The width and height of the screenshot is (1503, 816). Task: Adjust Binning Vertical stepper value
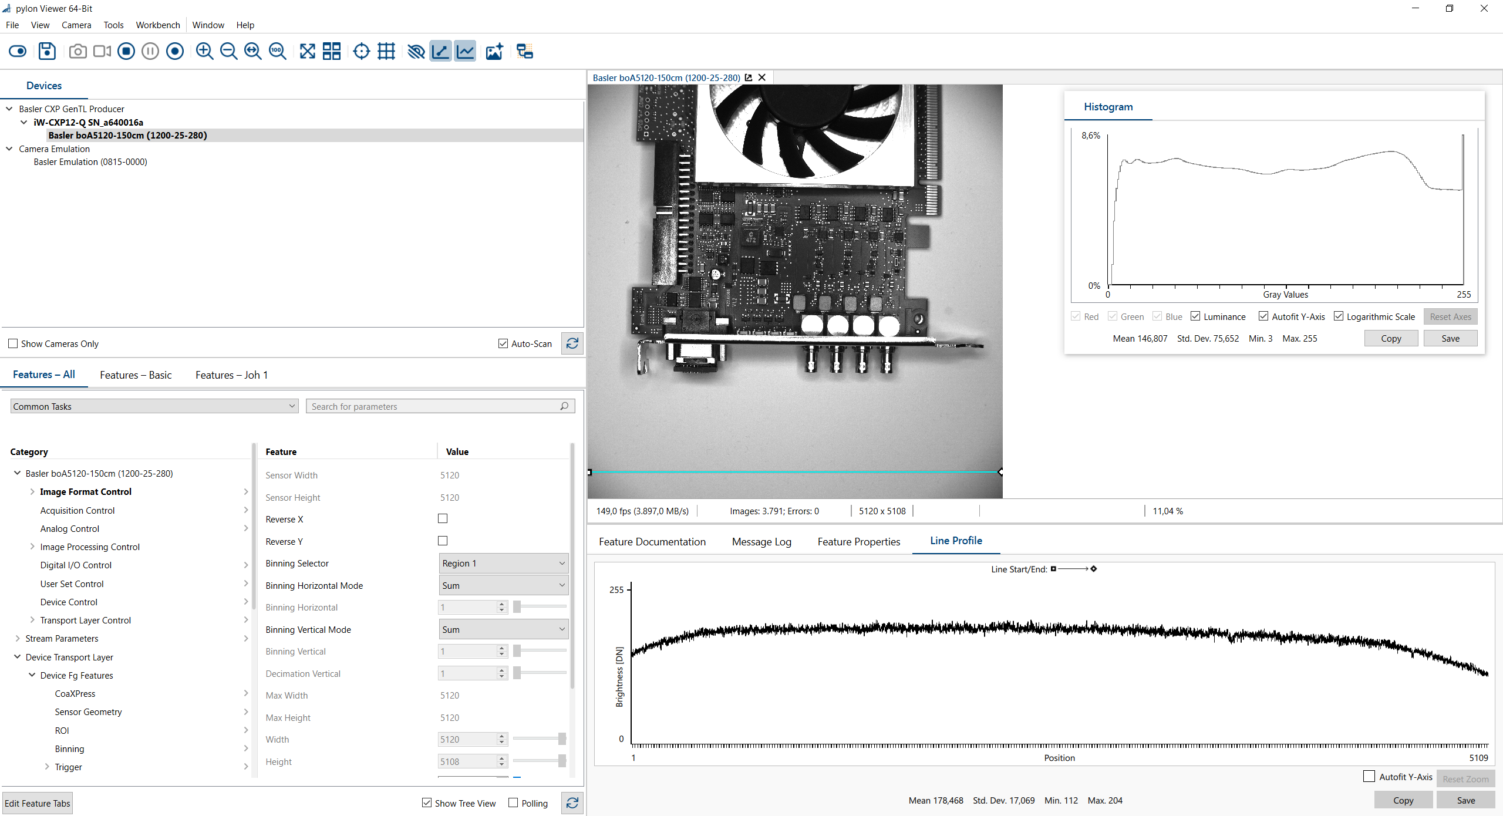[503, 650]
